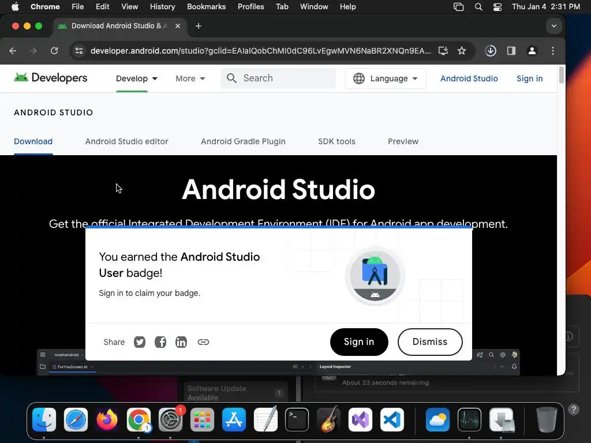The image size is (591, 443).
Task: Bookmark this page with the star icon
Action: [462, 51]
